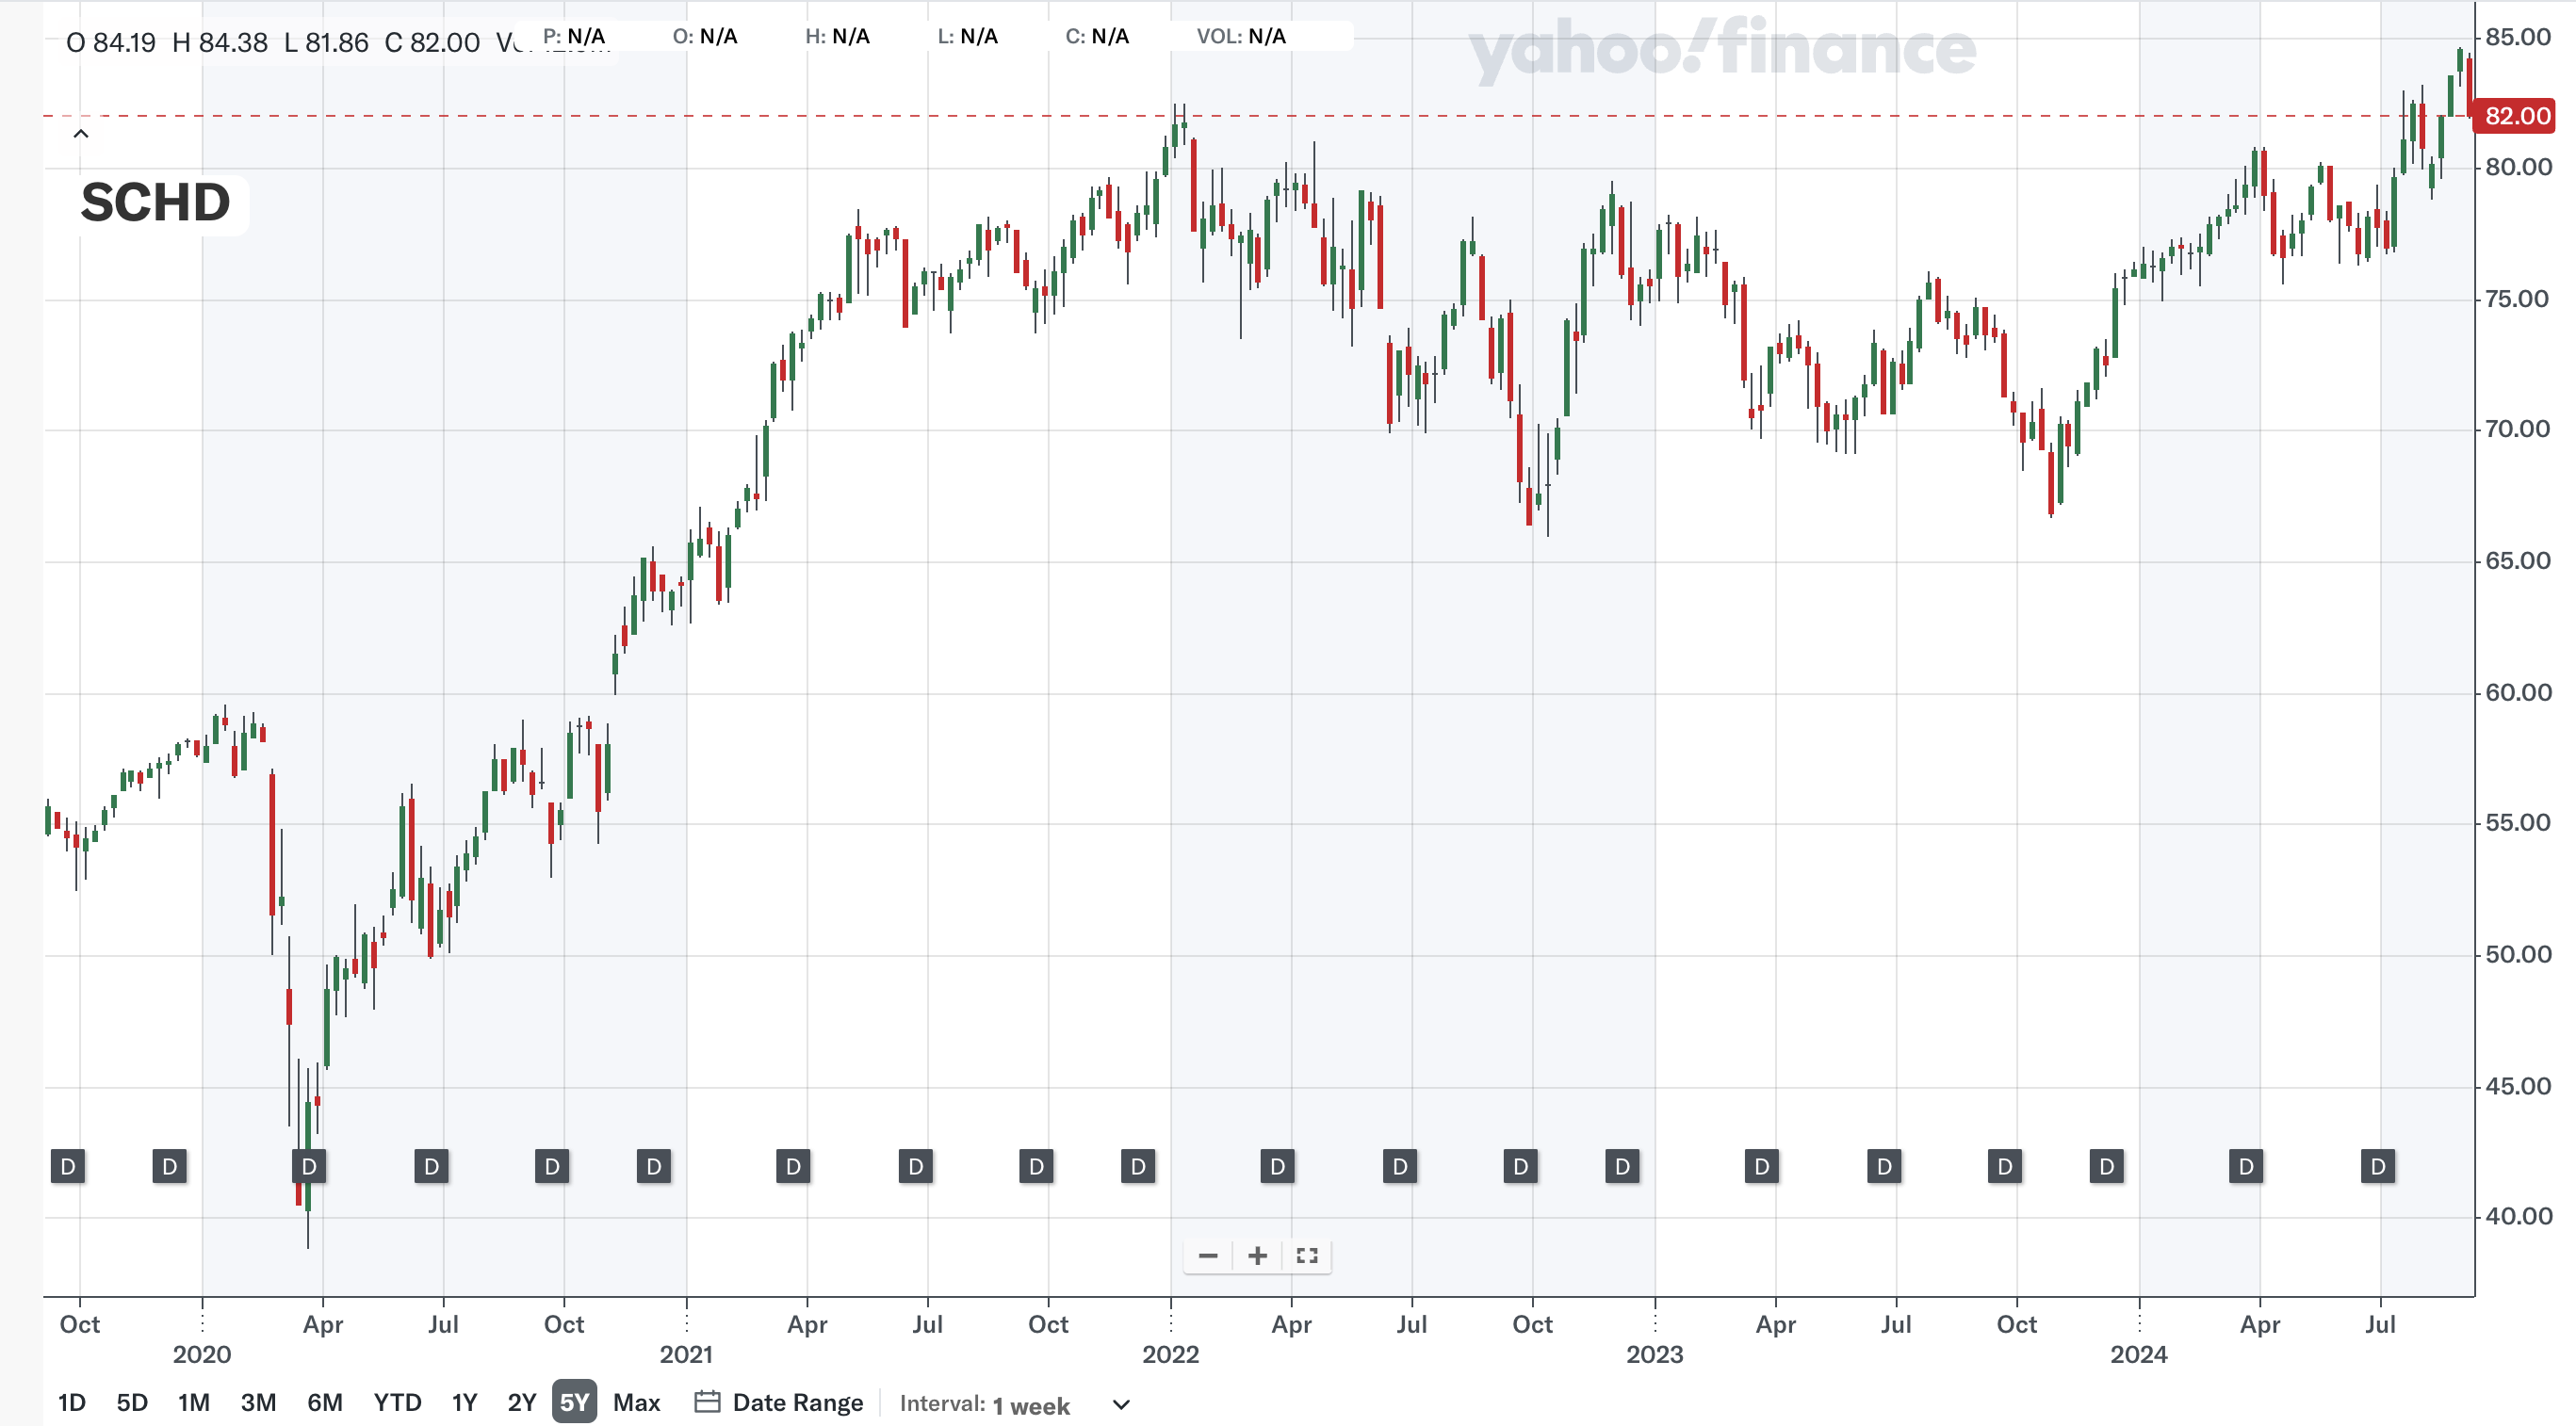Collapse the OHLC legend with the caret arrow
Screen dimensions: 2576x1426
point(80,132)
